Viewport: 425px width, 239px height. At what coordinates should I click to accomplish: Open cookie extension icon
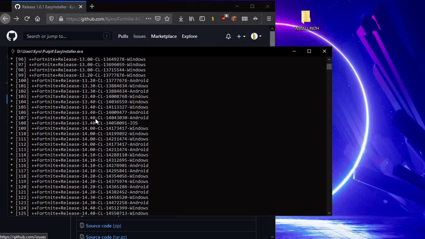coord(234,19)
